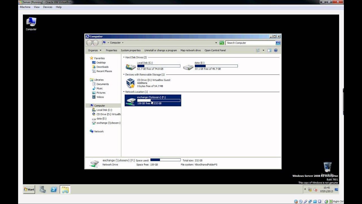Screen dimensions: 362x204
Task: Click Open Control Panel
Action: click(x=215, y=50)
